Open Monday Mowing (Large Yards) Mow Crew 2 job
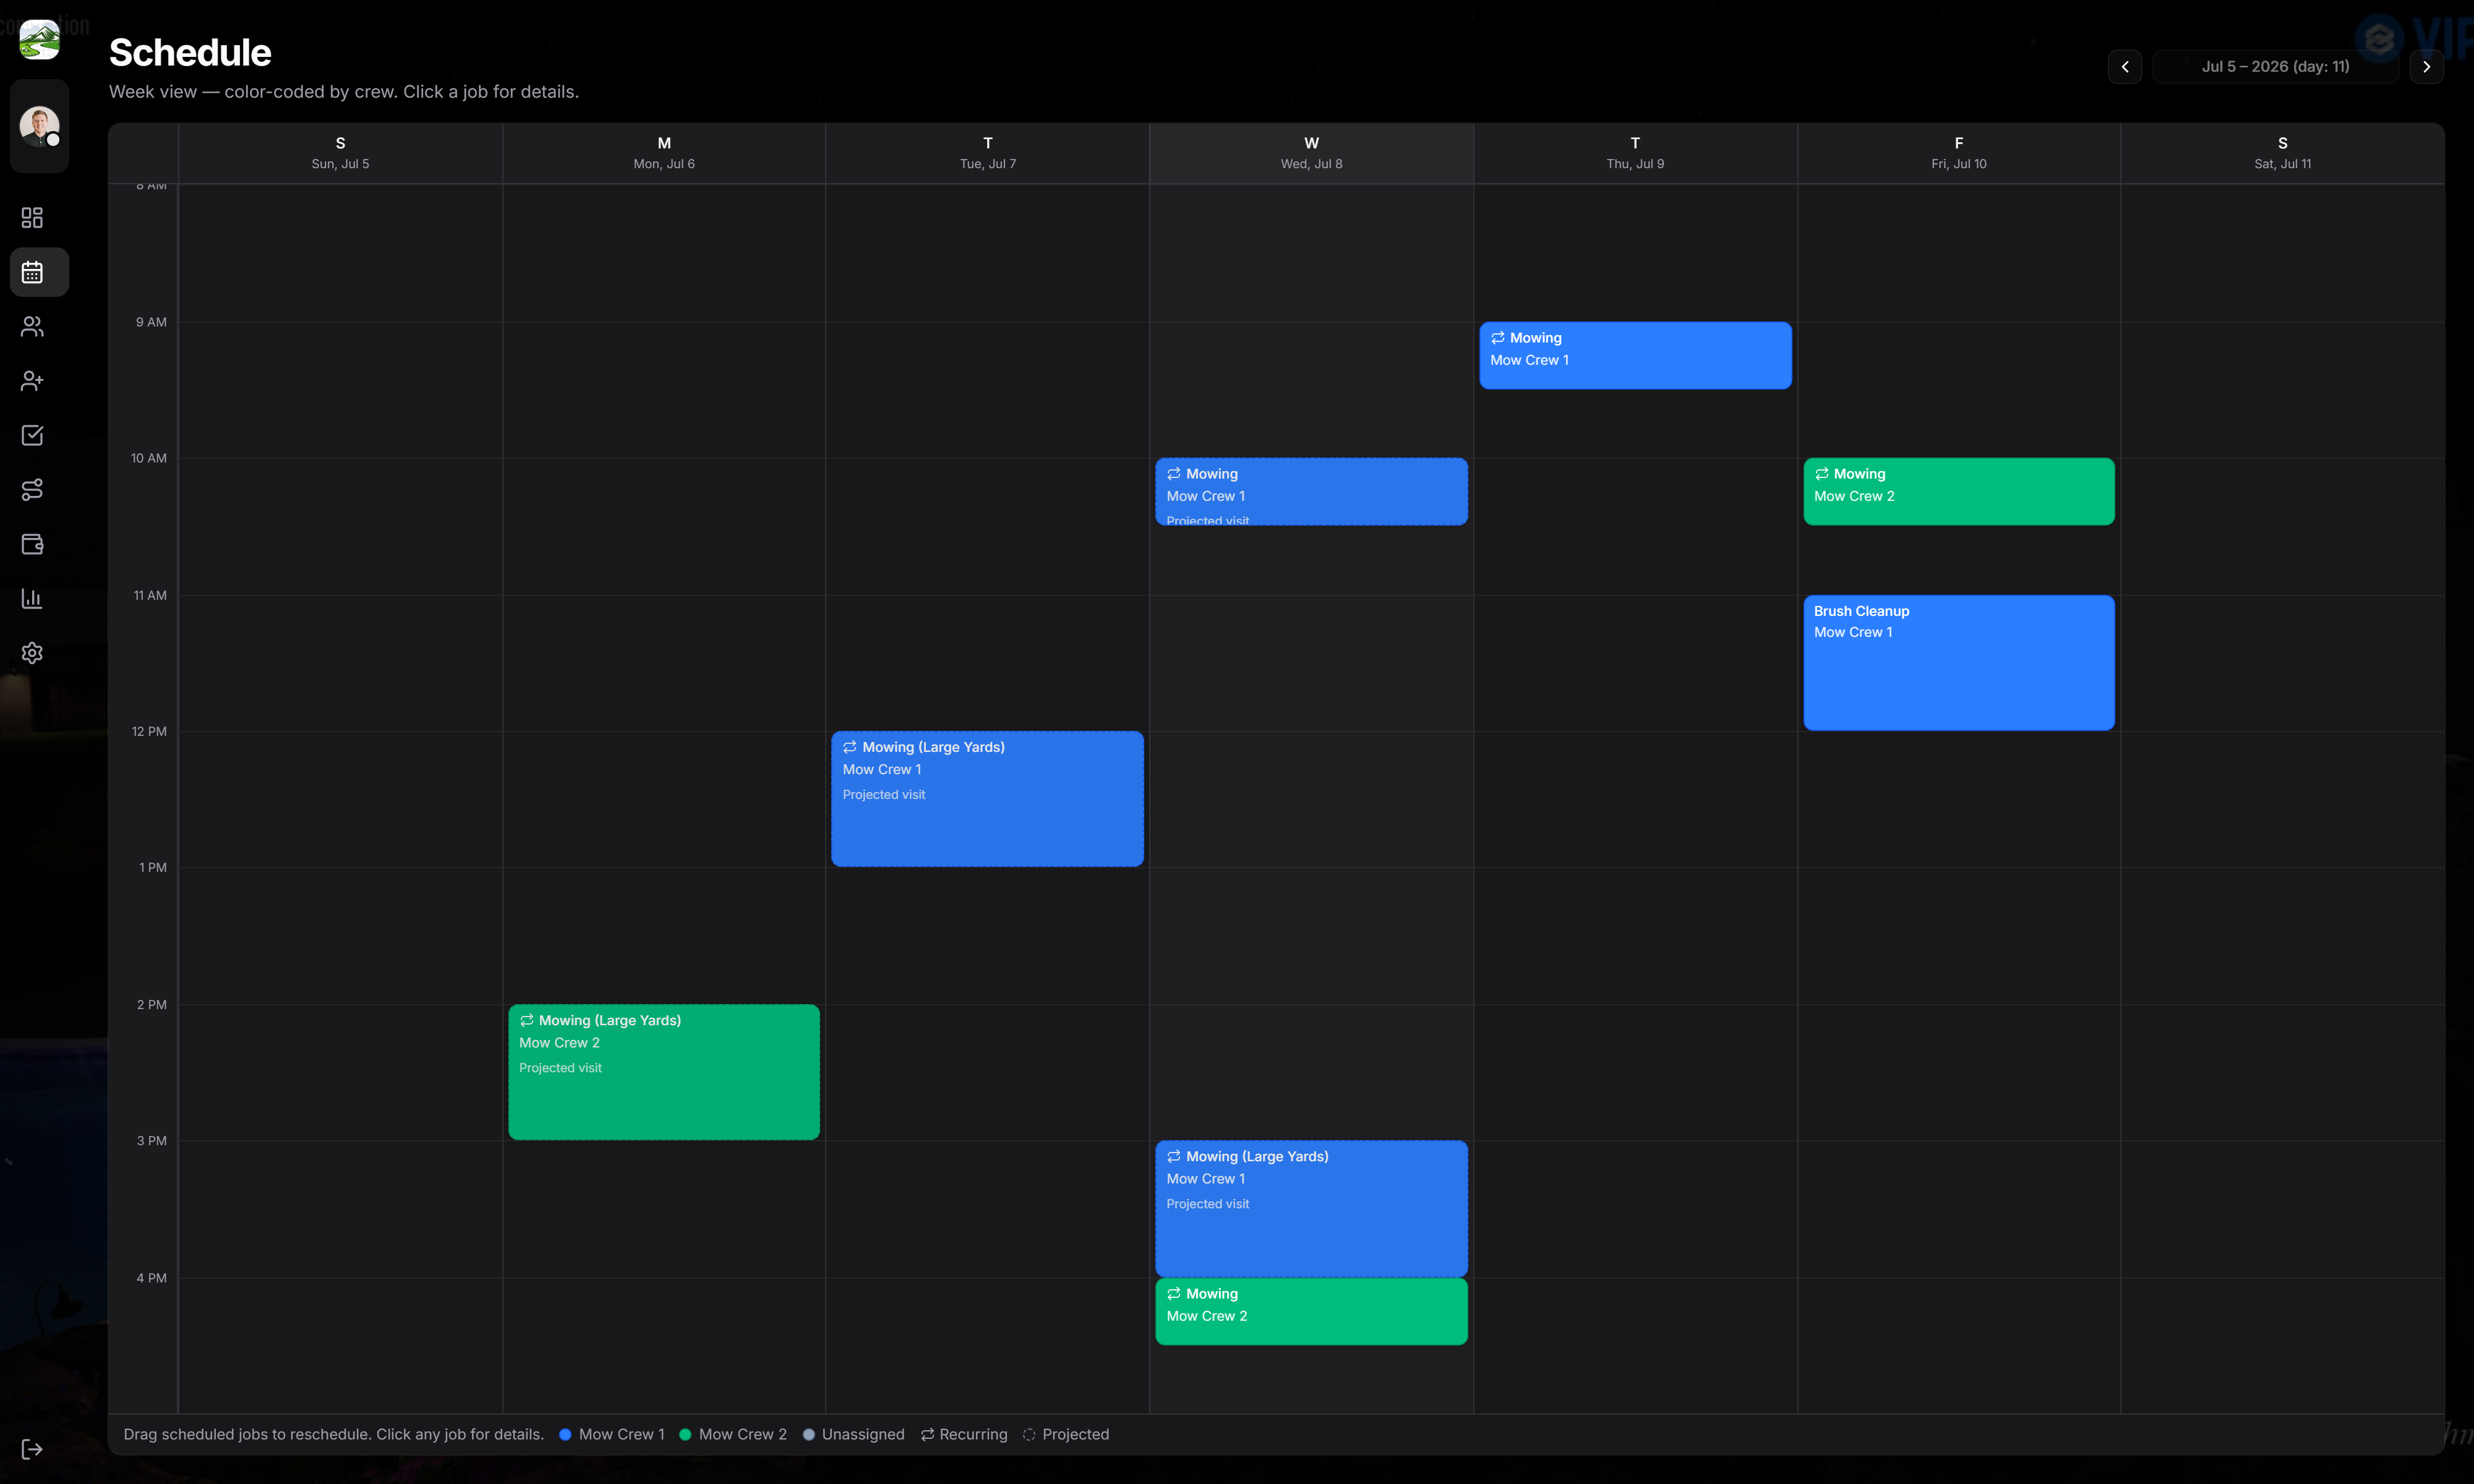2474x1484 pixels. coord(664,1072)
